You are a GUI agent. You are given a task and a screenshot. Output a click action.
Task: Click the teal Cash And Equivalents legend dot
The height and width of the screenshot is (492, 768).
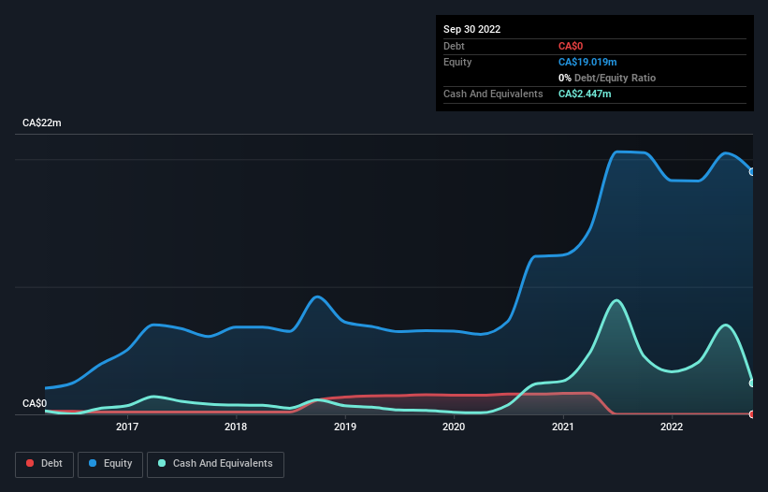tap(162, 463)
